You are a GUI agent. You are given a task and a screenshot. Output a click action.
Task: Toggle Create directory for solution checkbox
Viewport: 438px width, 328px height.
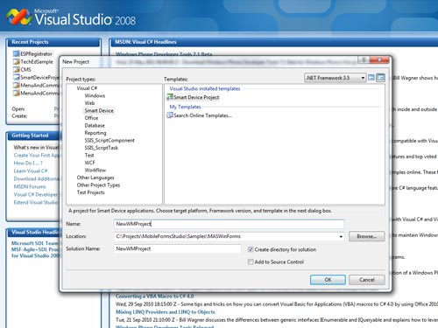(x=251, y=249)
